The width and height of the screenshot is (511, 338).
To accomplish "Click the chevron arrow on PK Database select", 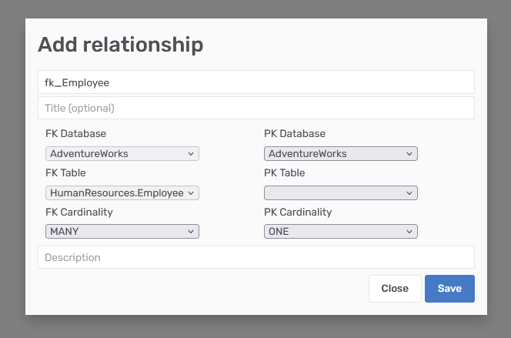I will point(409,153).
